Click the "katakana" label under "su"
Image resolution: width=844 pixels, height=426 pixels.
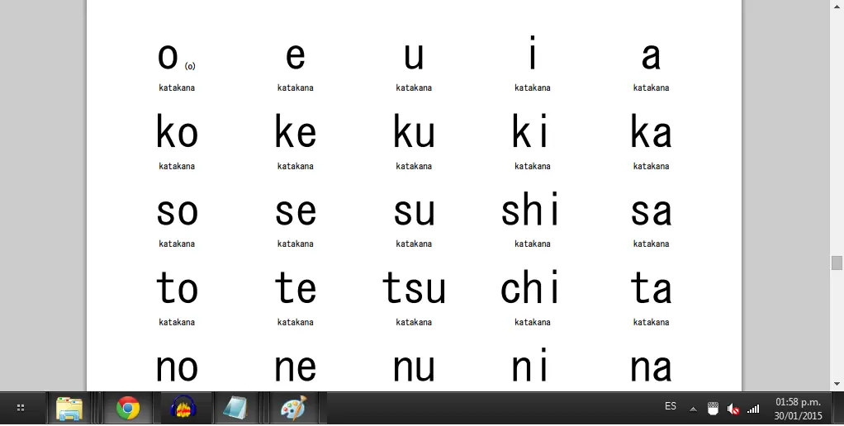pyautogui.click(x=414, y=244)
